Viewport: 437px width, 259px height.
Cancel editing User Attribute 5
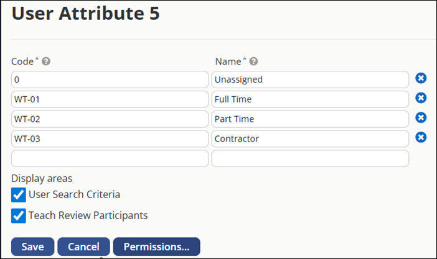83,247
